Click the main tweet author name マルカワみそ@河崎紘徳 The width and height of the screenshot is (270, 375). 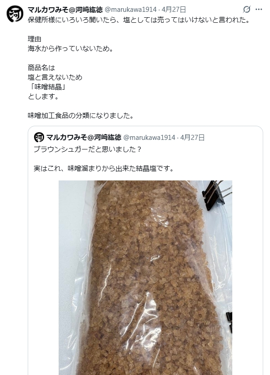65,10
